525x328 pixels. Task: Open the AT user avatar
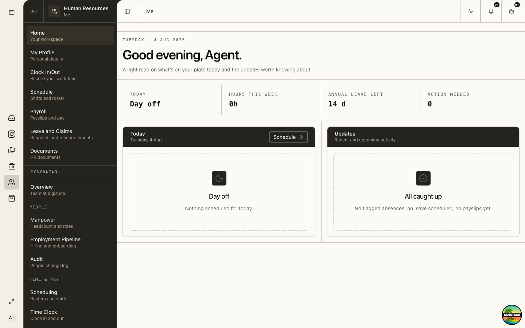tap(12, 318)
